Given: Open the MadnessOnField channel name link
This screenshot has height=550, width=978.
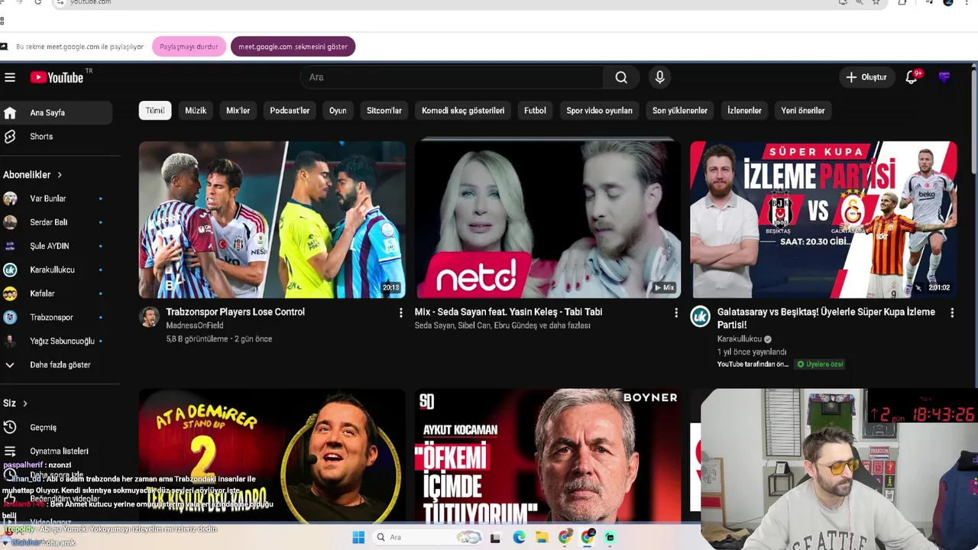Looking at the screenshot, I should (195, 325).
